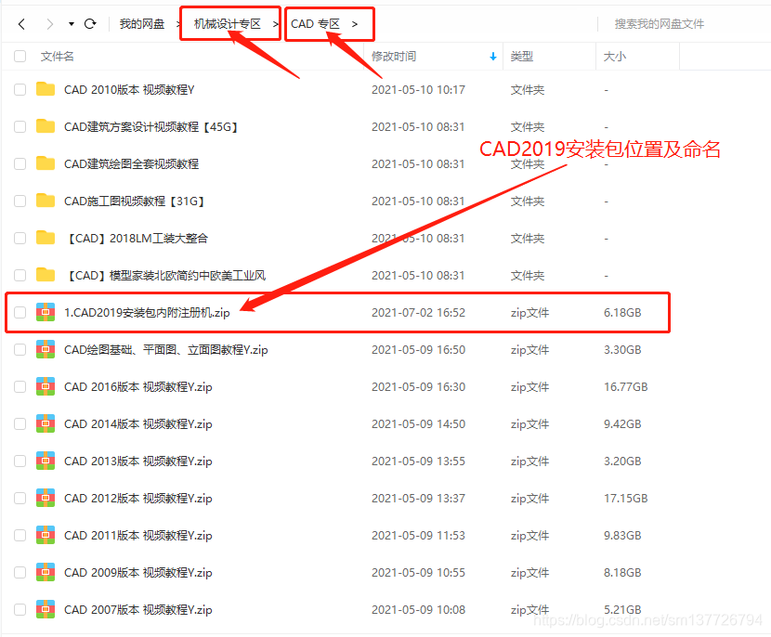
Task: Go forward with the right arrow
Action: (x=49, y=23)
